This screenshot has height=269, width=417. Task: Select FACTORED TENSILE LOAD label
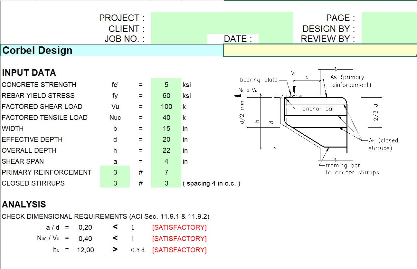point(44,118)
